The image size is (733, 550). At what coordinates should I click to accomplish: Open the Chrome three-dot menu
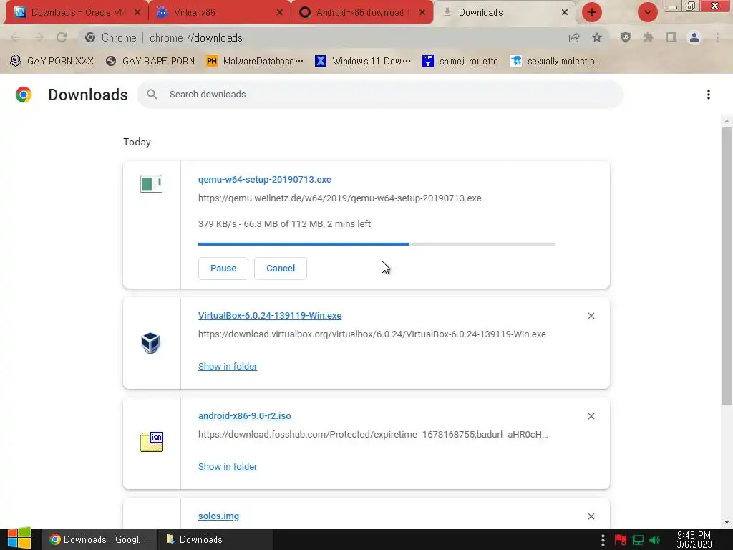717,37
